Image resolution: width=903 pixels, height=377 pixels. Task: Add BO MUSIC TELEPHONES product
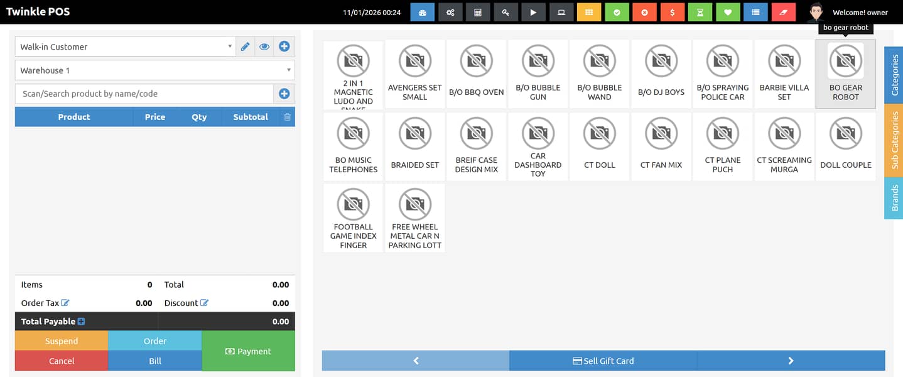[x=354, y=147]
